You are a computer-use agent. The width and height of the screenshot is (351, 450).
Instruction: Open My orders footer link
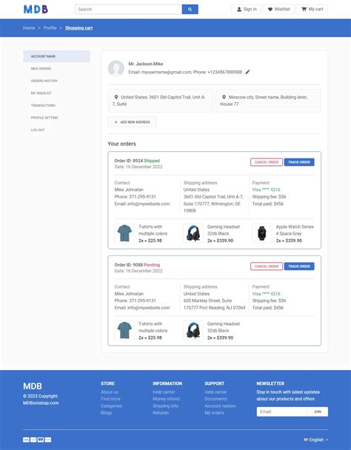(215, 413)
